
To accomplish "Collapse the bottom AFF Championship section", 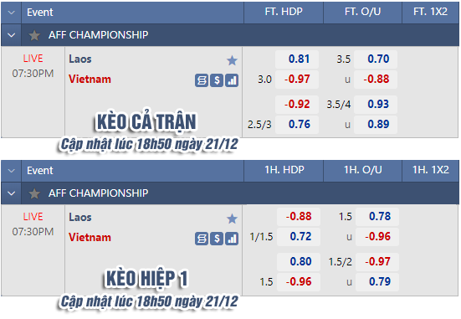I will coord(12,193).
